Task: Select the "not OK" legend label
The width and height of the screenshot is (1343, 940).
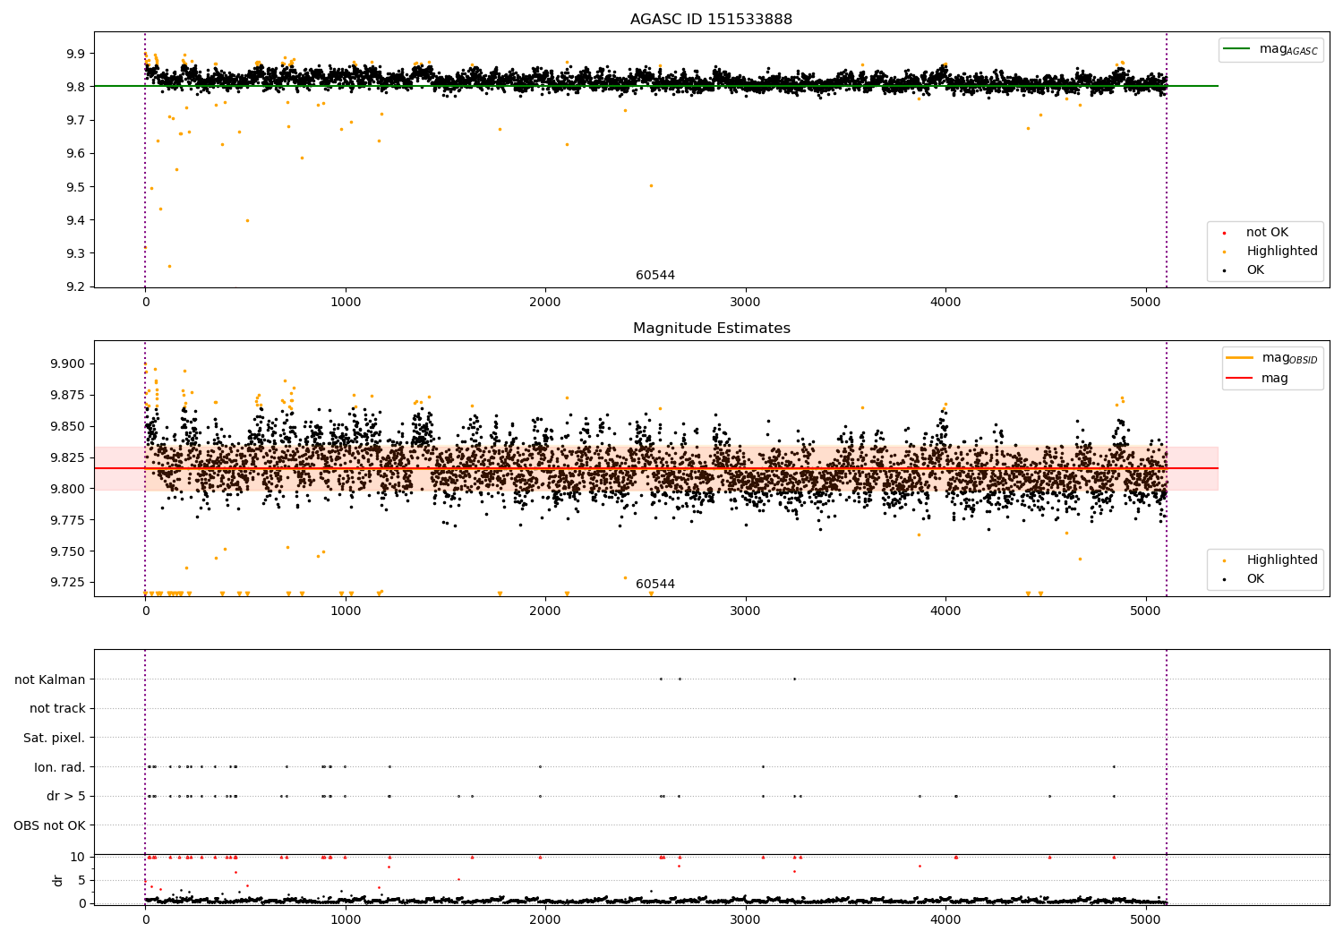Action: point(1267,233)
